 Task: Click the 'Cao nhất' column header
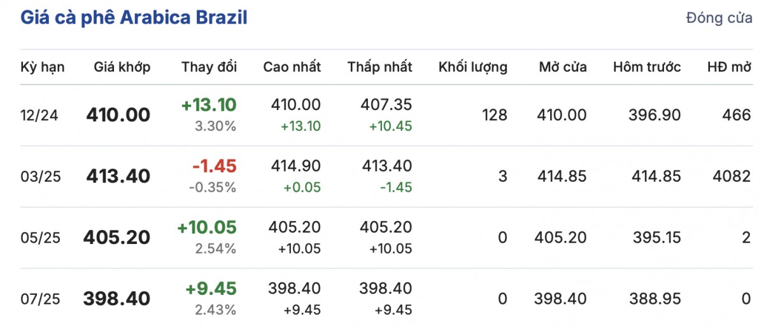[292, 67]
